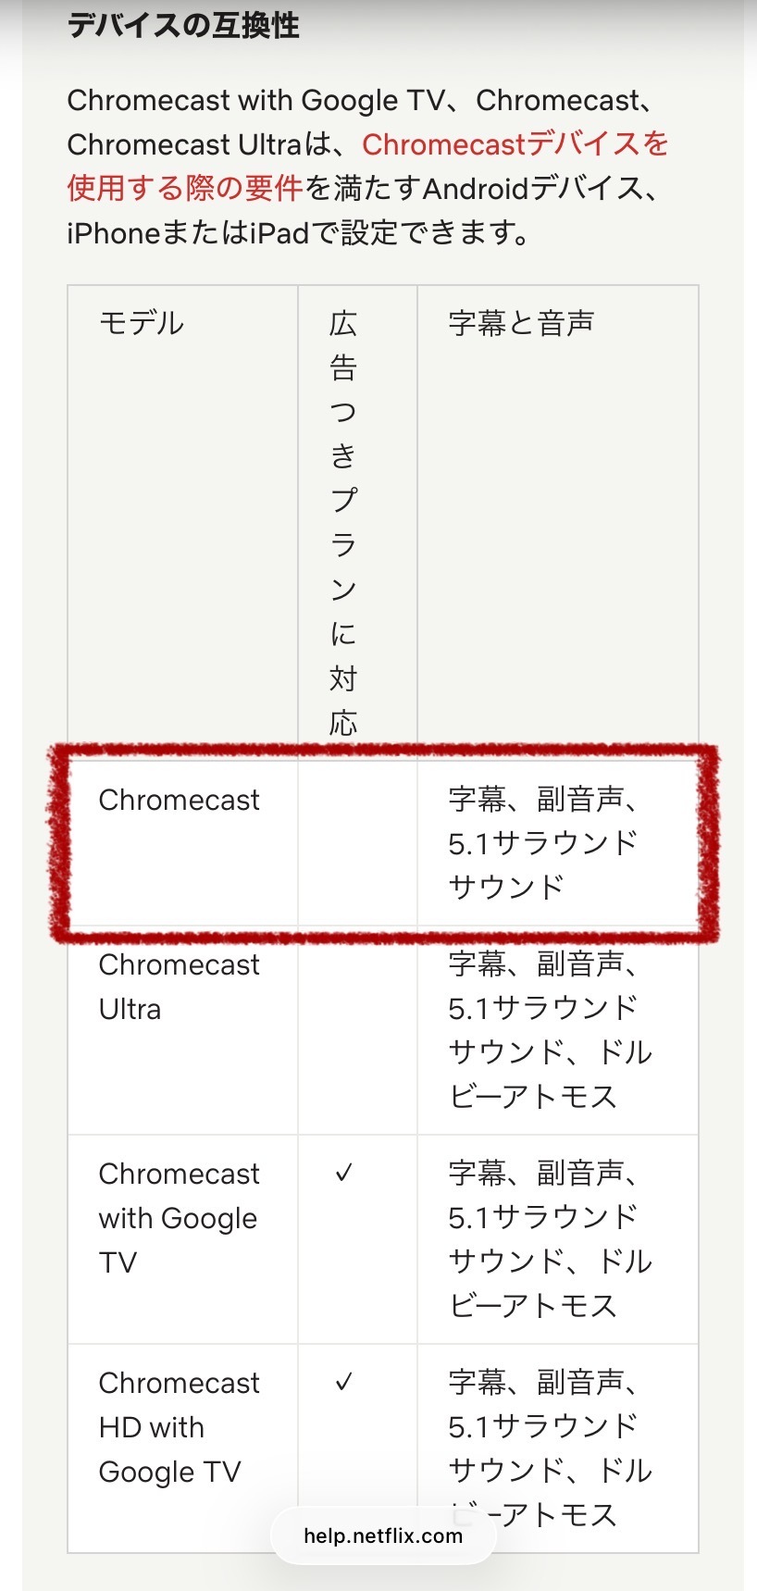Click the subtitle and audio cell for Chromecast
This screenshot has width=757, height=1591.
click(543, 843)
